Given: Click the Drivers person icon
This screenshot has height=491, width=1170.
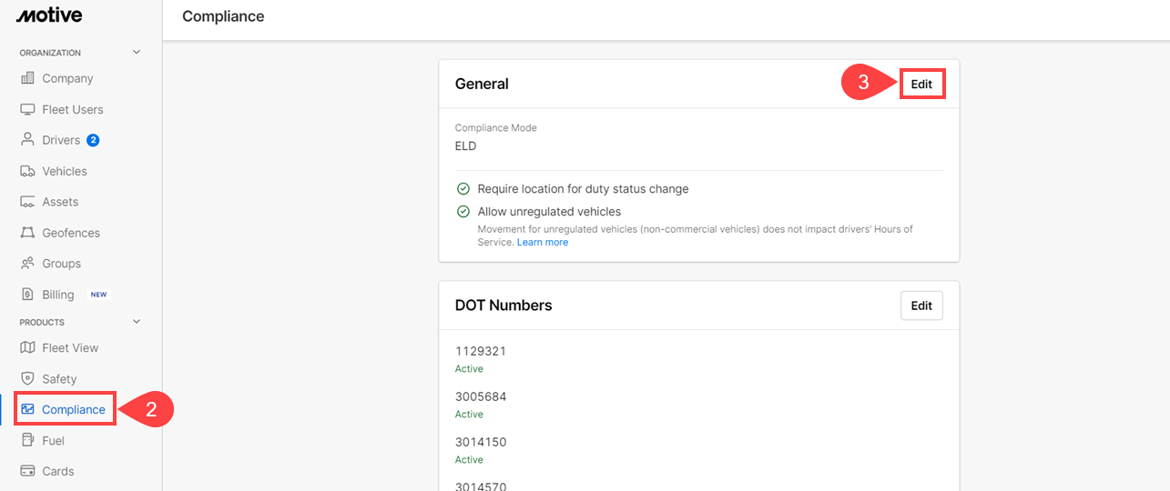Looking at the screenshot, I should [x=27, y=140].
